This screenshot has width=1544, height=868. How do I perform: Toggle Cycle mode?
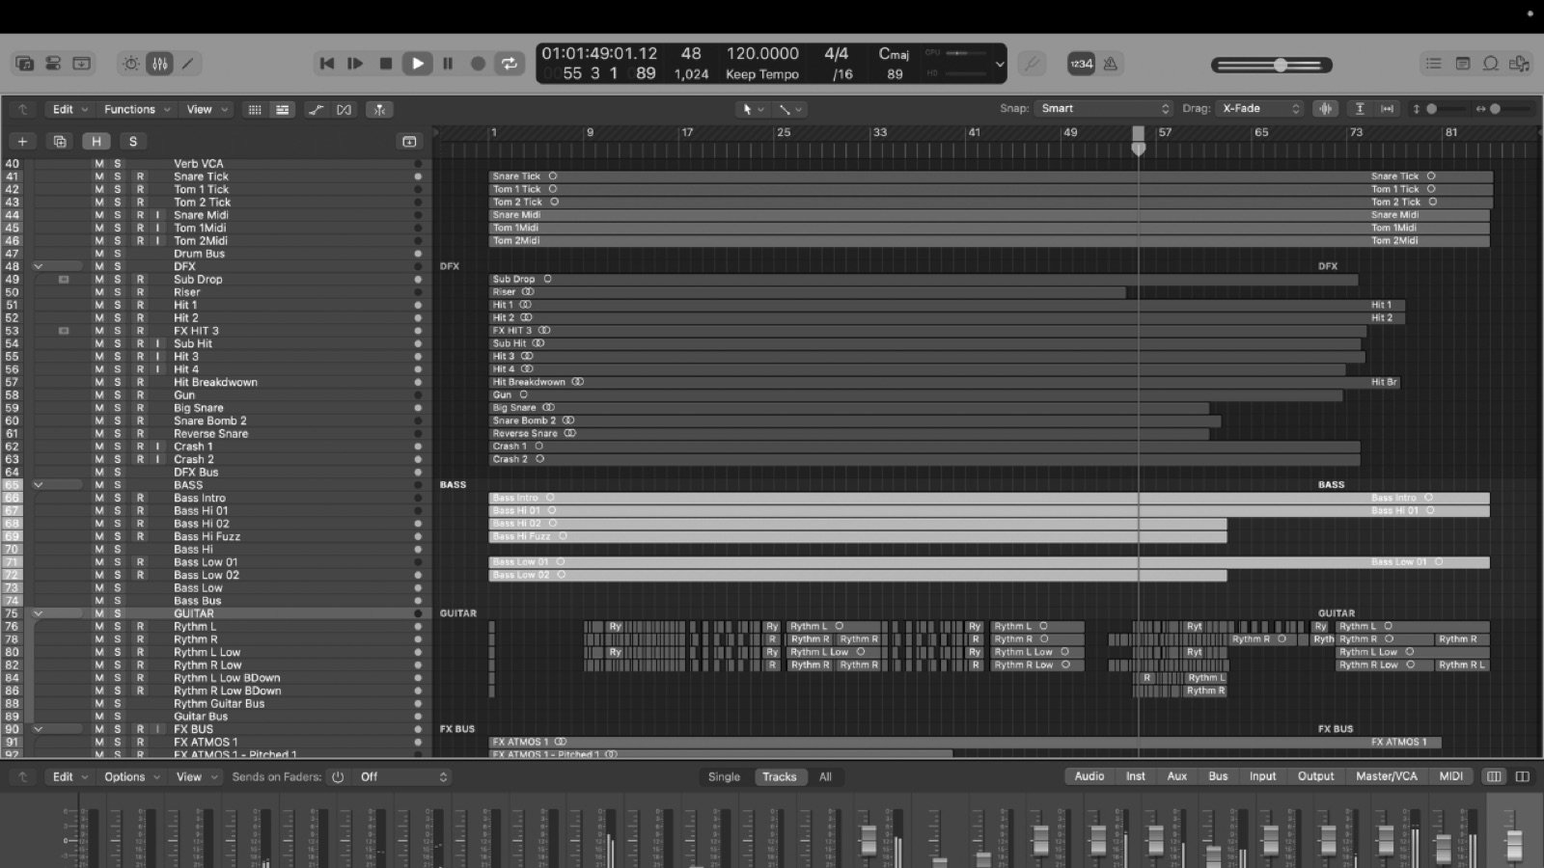(x=508, y=64)
